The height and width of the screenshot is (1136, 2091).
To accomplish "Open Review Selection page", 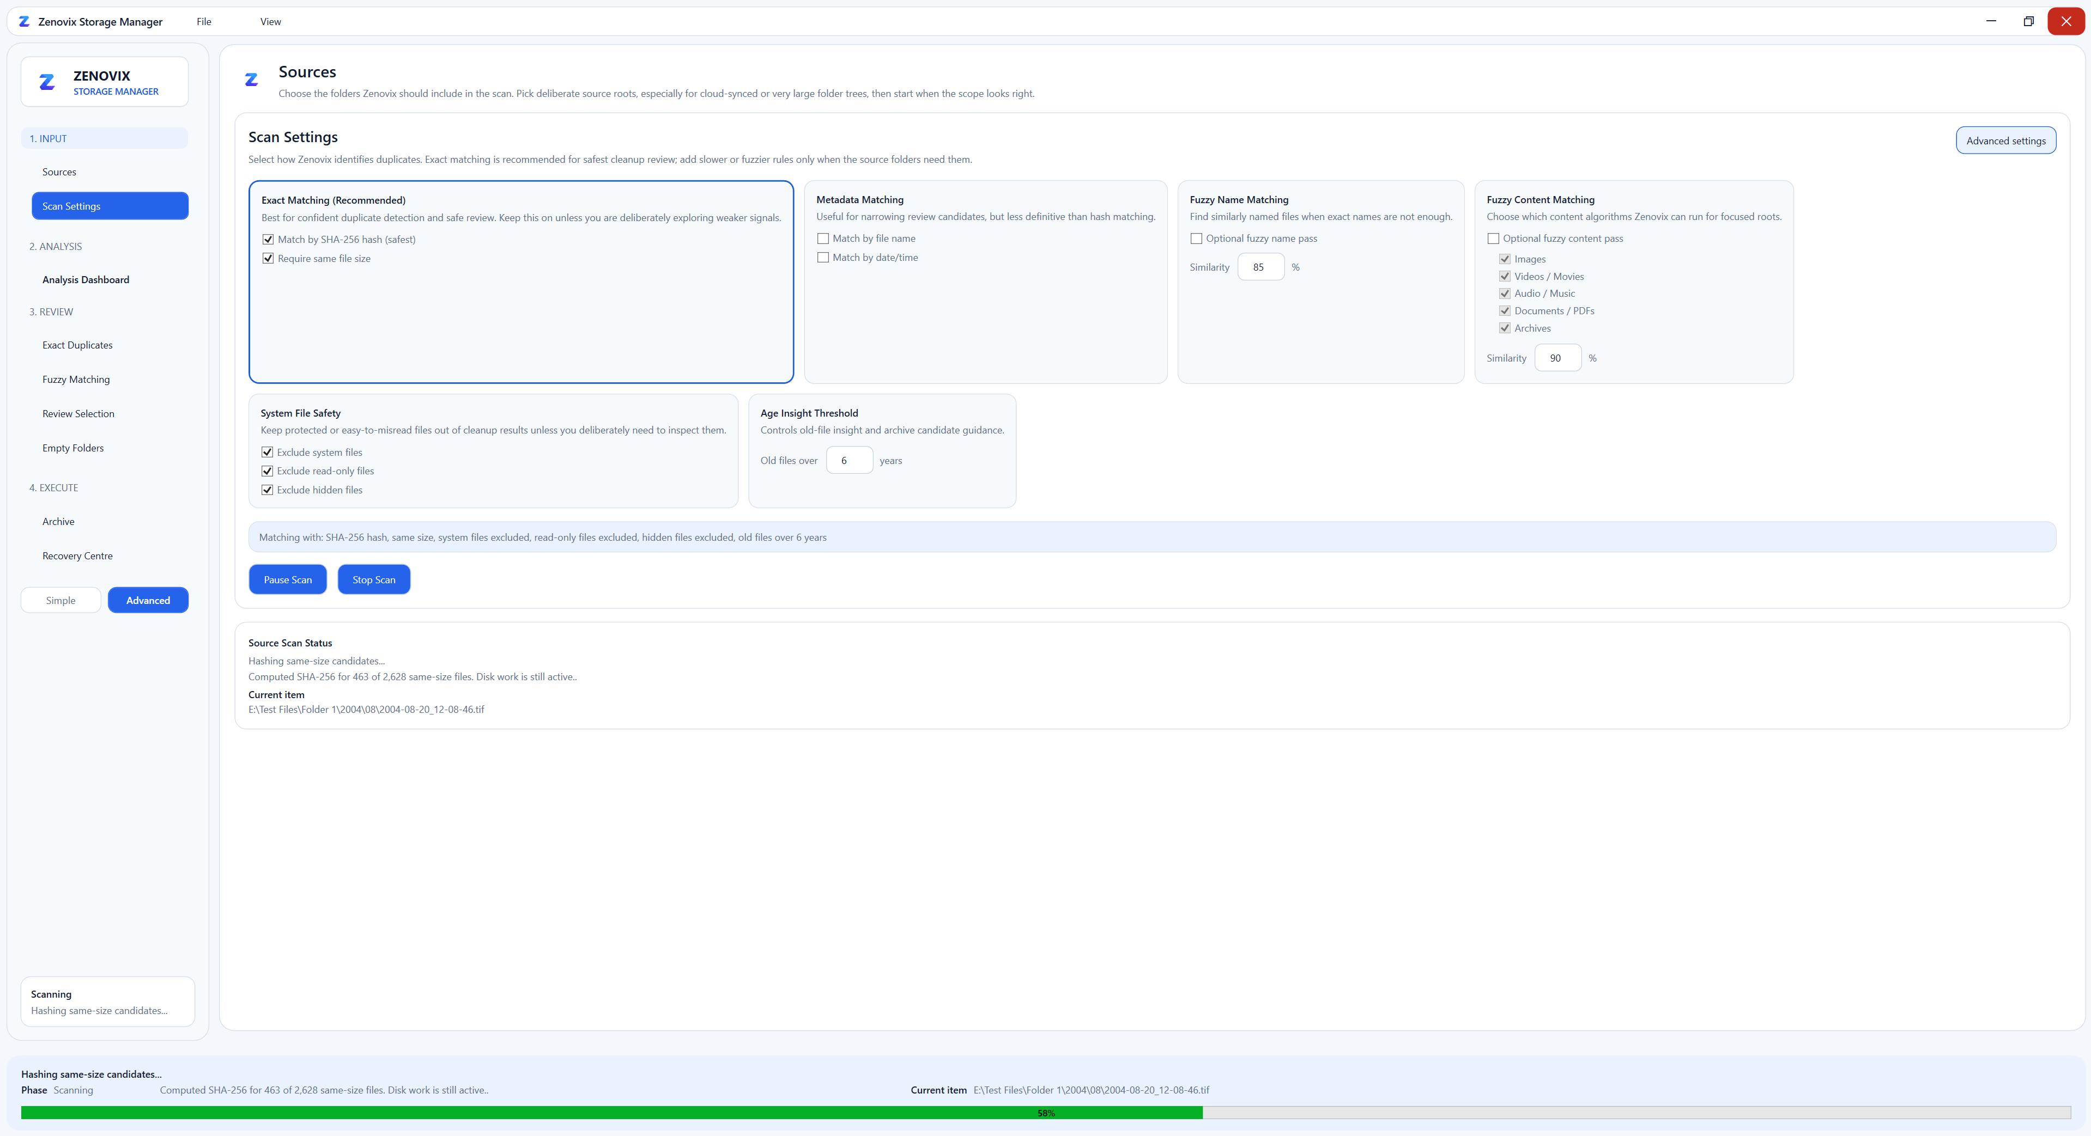I will pyautogui.click(x=110, y=414).
